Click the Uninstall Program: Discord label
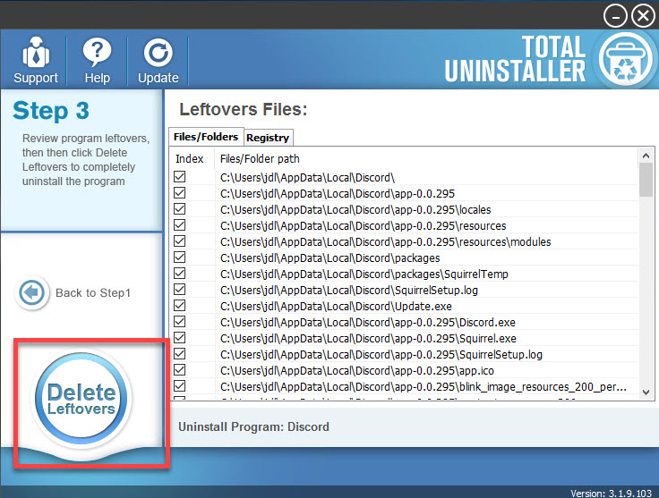 pyautogui.click(x=254, y=426)
